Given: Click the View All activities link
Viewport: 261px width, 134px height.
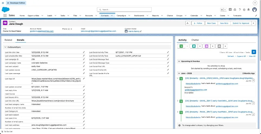Looking at the screenshot, I should pos(252,56).
